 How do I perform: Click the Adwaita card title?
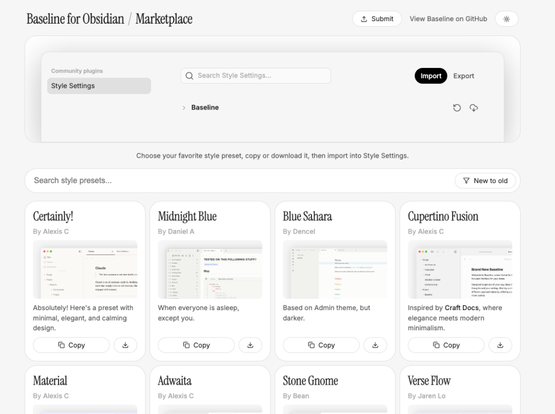[x=175, y=381]
